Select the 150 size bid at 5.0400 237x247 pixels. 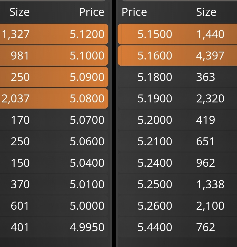pyautogui.click(x=54, y=163)
